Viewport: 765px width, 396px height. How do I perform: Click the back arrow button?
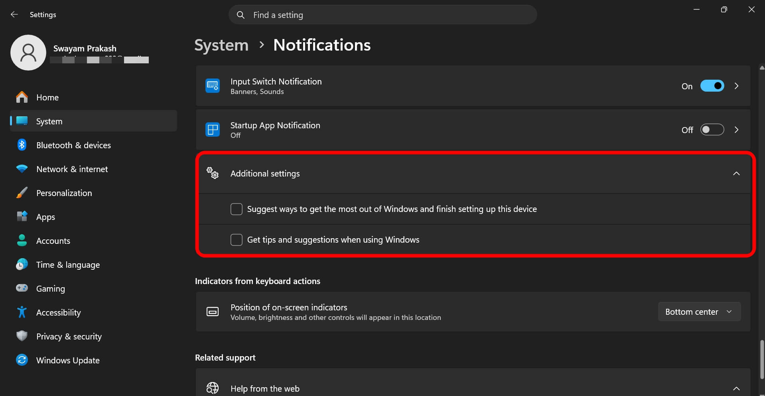pos(14,14)
